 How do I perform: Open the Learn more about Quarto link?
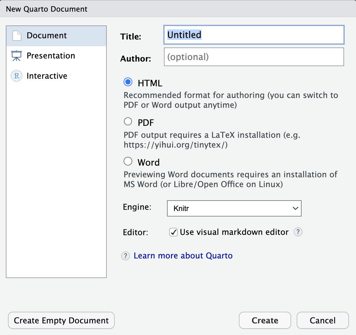(183, 256)
